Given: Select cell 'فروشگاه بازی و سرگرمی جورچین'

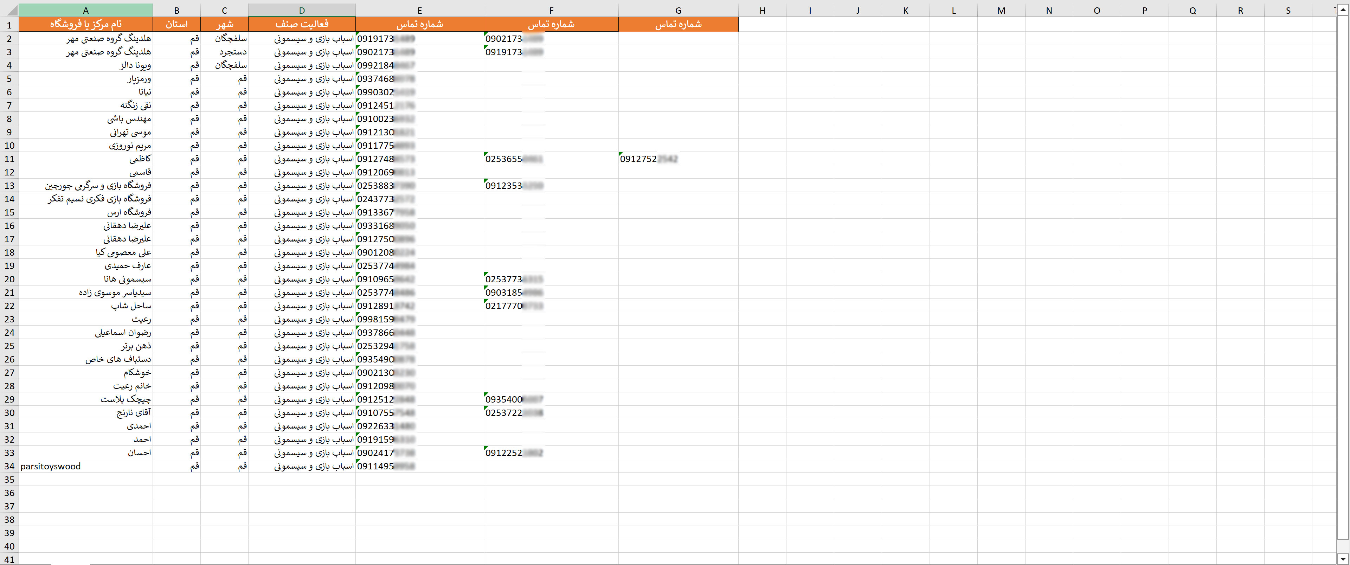Looking at the screenshot, I should [85, 186].
